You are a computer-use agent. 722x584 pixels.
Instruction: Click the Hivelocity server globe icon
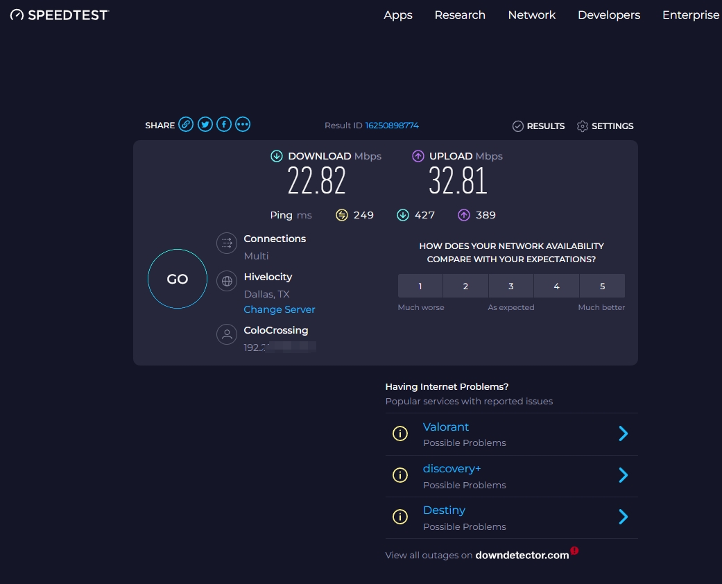tap(227, 281)
